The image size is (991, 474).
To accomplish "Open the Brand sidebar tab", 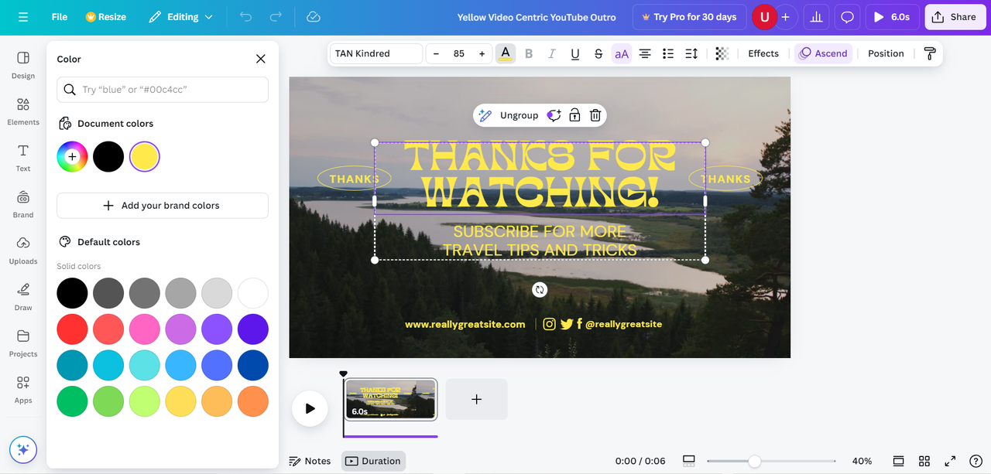I will (23, 204).
